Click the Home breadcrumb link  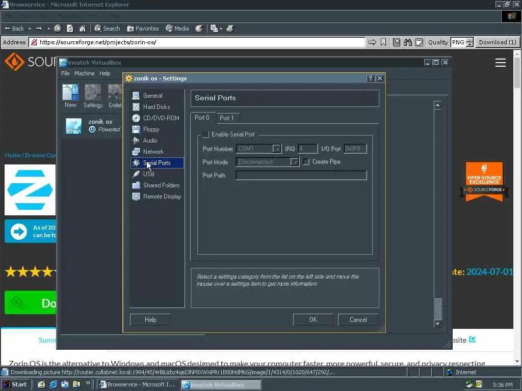tap(13, 155)
